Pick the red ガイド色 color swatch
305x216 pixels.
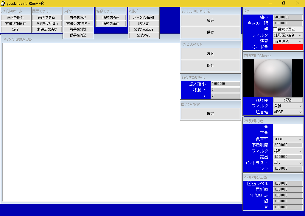click(288, 47)
